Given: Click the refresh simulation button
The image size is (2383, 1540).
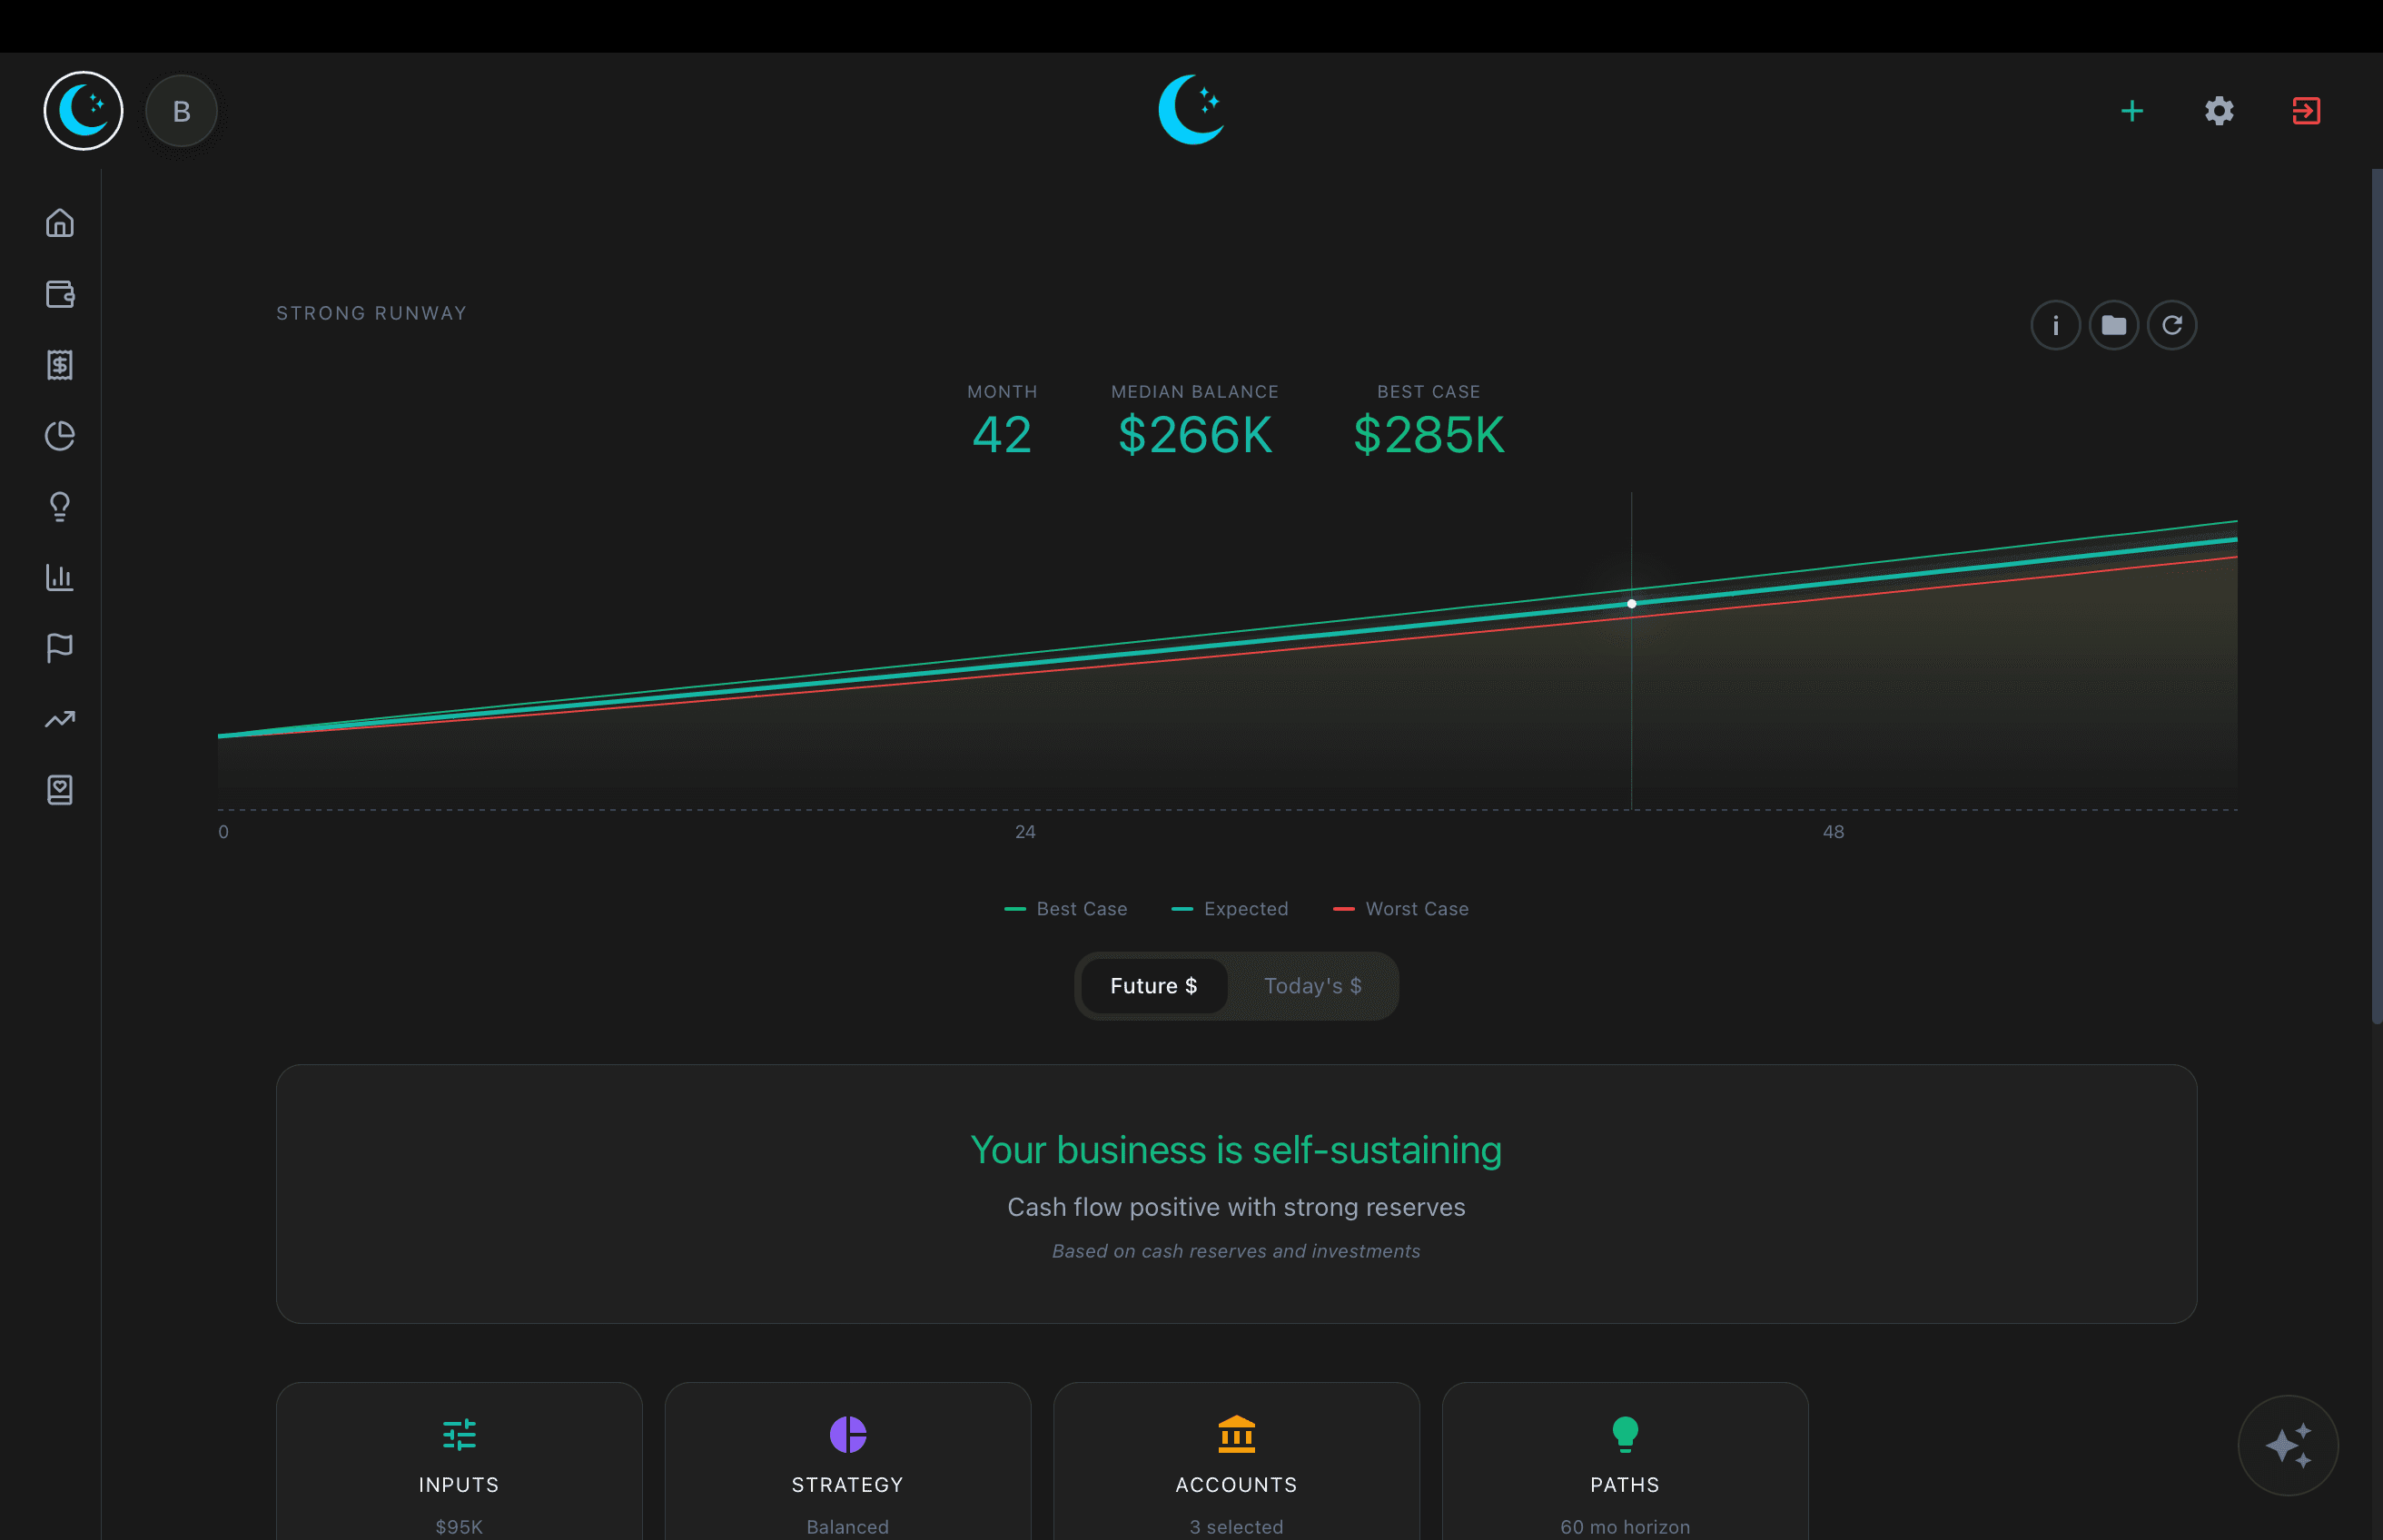Looking at the screenshot, I should click(2171, 325).
